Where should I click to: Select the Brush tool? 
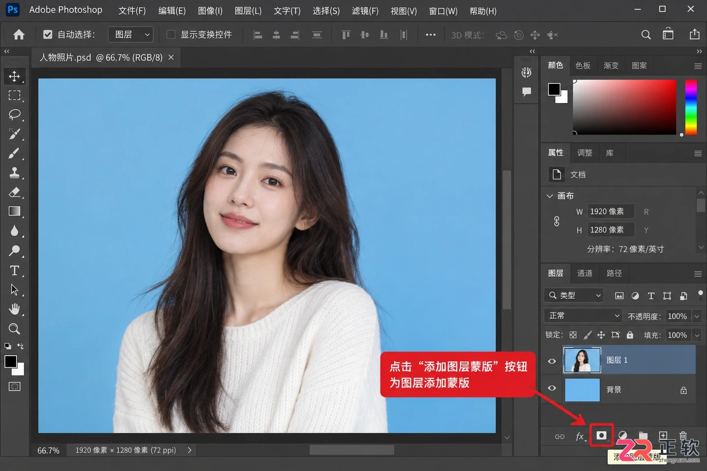coord(14,154)
